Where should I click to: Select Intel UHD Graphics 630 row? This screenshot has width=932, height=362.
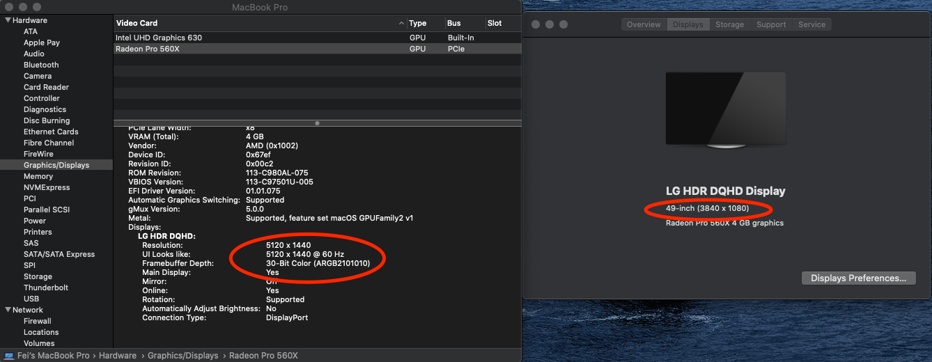[317, 38]
